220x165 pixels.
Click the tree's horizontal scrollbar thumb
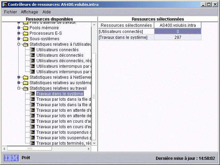pos(30,148)
